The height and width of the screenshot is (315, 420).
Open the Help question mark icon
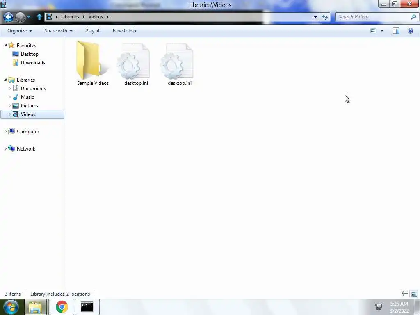(410, 31)
